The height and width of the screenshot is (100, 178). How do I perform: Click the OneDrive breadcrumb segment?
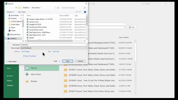[x=26, y=8]
